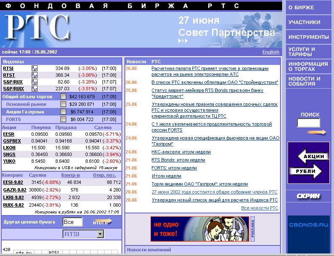Switch to the English version
This screenshot has height=256, width=334.
pos(271,52)
